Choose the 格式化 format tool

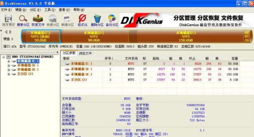tap(83, 20)
